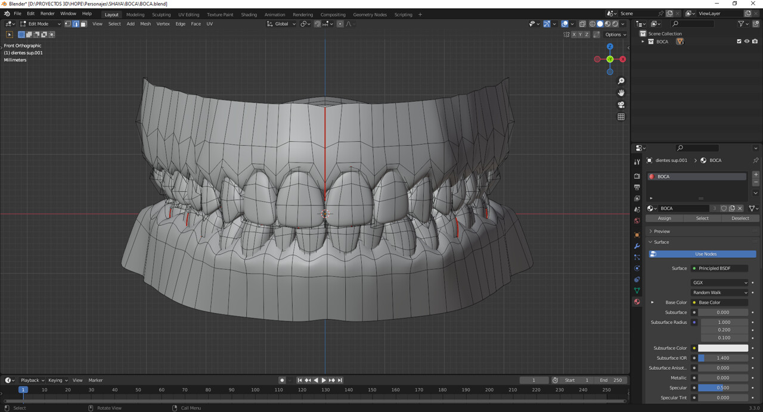The height and width of the screenshot is (412, 763).
Task: Switch to face select mode
Action: point(83,24)
